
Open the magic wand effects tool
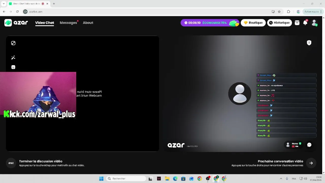pyautogui.click(x=13, y=58)
